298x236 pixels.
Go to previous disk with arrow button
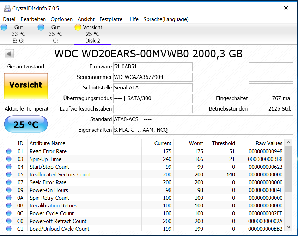[9, 54]
